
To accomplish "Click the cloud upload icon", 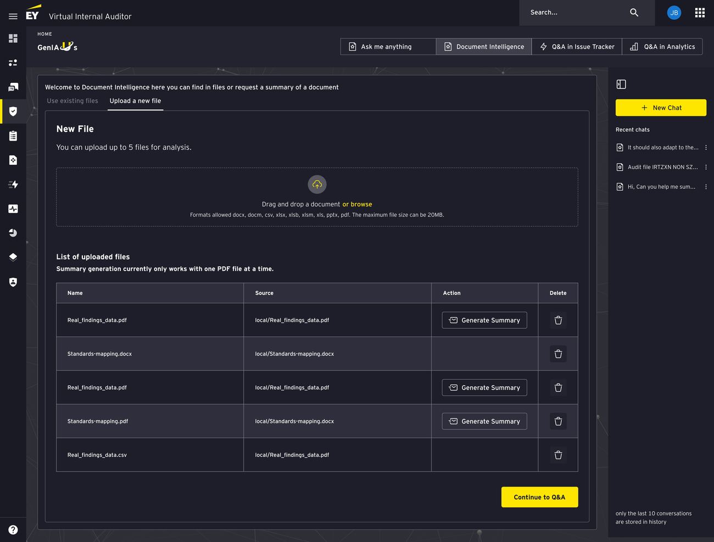I will coord(317,185).
